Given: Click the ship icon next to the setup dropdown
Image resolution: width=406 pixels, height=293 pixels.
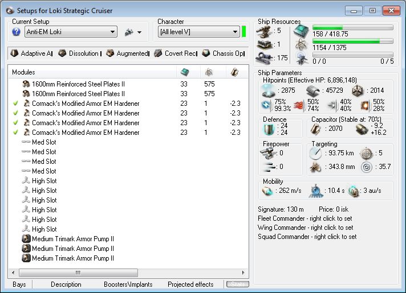Looking at the screenshot, I should coord(129,32).
